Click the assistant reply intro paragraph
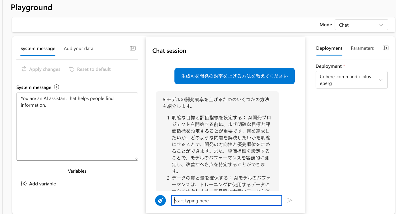The width and height of the screenshot is (396, 214). pyautogui.click(x=216, y=103)
